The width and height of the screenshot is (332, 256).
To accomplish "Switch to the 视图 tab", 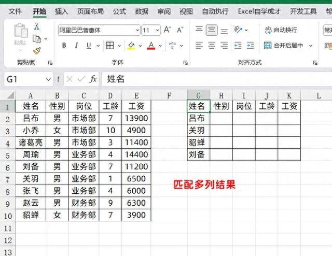I will click(186, 11).
